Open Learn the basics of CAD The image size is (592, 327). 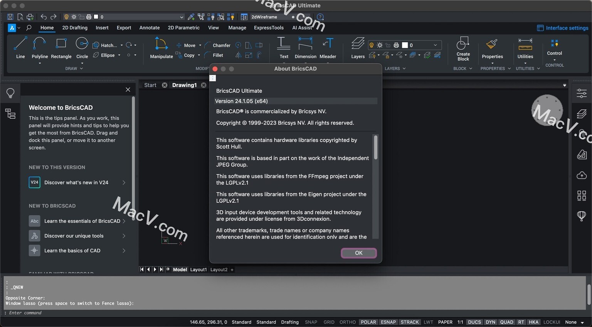click(77, 250)
